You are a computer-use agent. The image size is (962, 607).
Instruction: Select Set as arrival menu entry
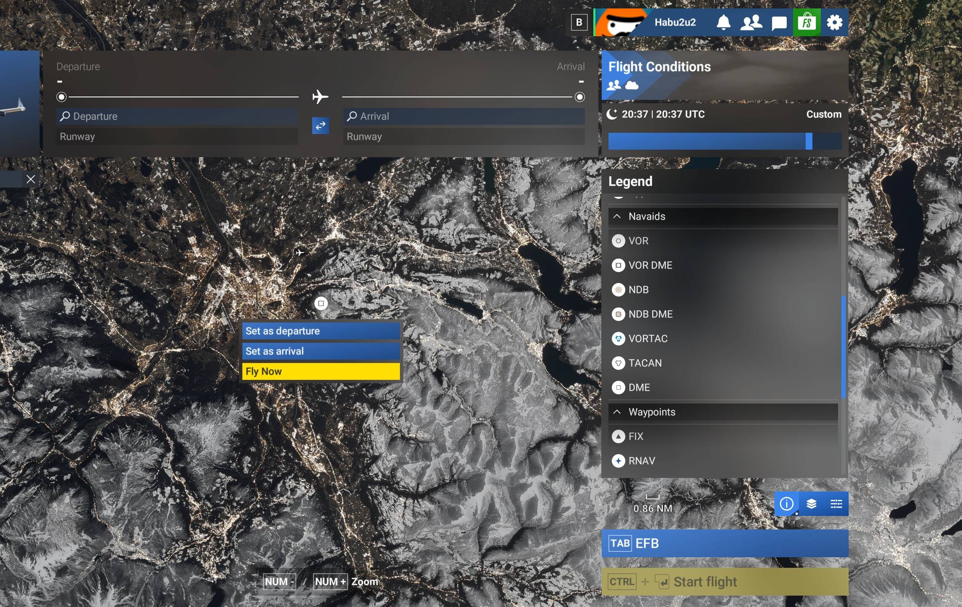click(x=320, y=351)
